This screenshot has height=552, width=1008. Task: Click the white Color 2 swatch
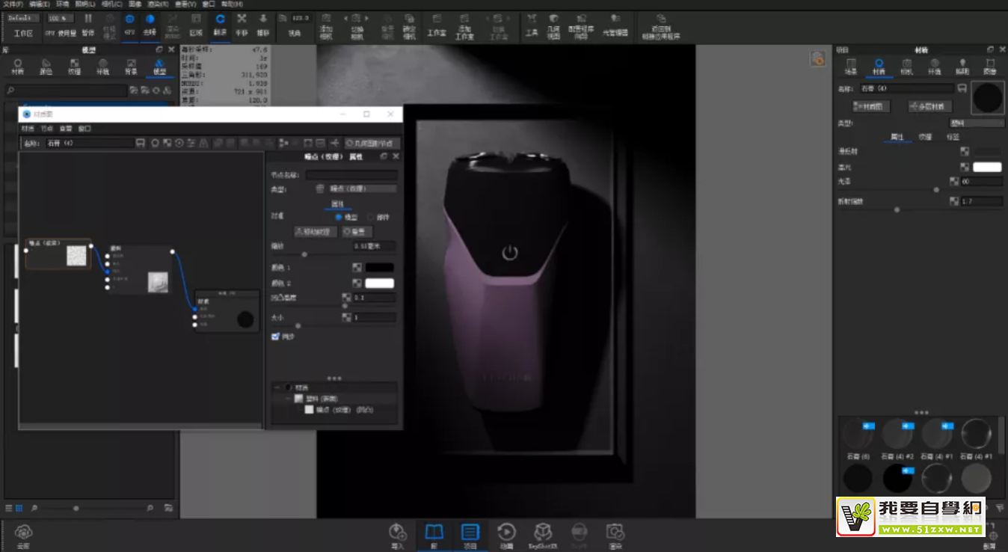pyautogui.click(x=379, y=283)
